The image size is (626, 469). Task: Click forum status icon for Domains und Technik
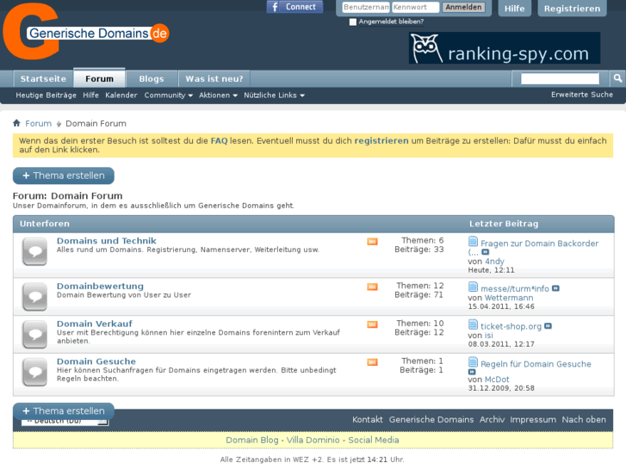click(x=34, y=251)
